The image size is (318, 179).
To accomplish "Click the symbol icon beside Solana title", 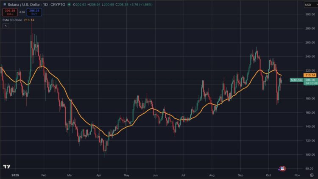I will point(3,5).
